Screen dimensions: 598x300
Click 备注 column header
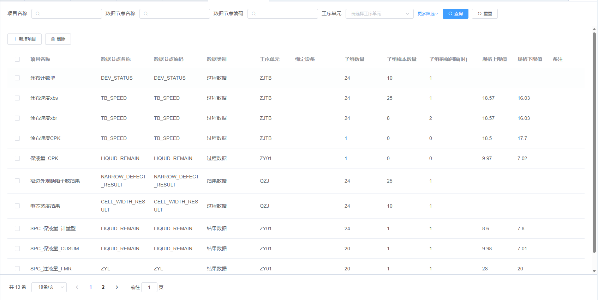[x=558, y=59]
